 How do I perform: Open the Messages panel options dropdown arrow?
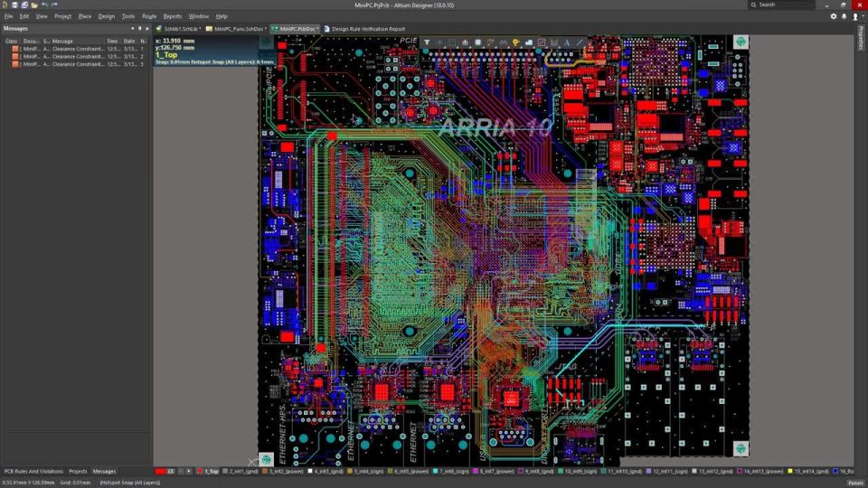click(x=132, y=28)
